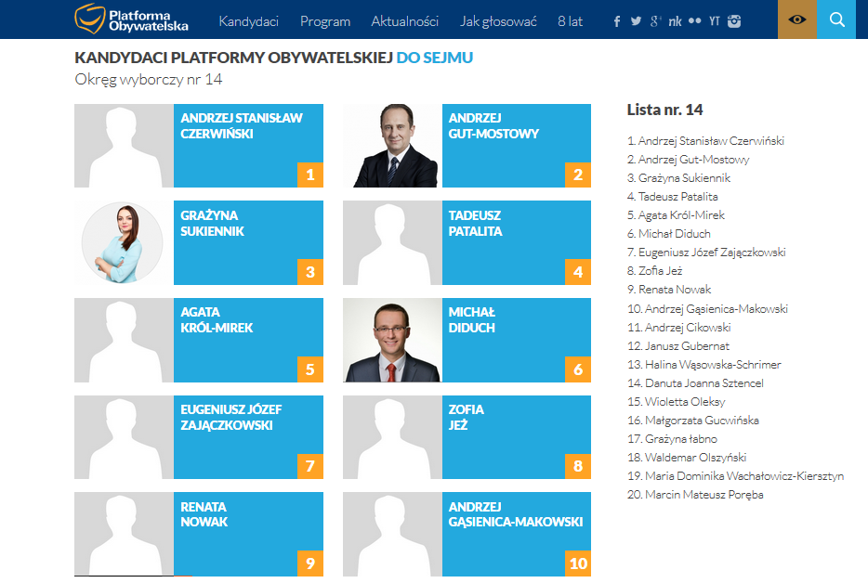The width and height of the screenshot is (868, 583).
Task: Open the Facebook social icon
Action: (617, 21)
